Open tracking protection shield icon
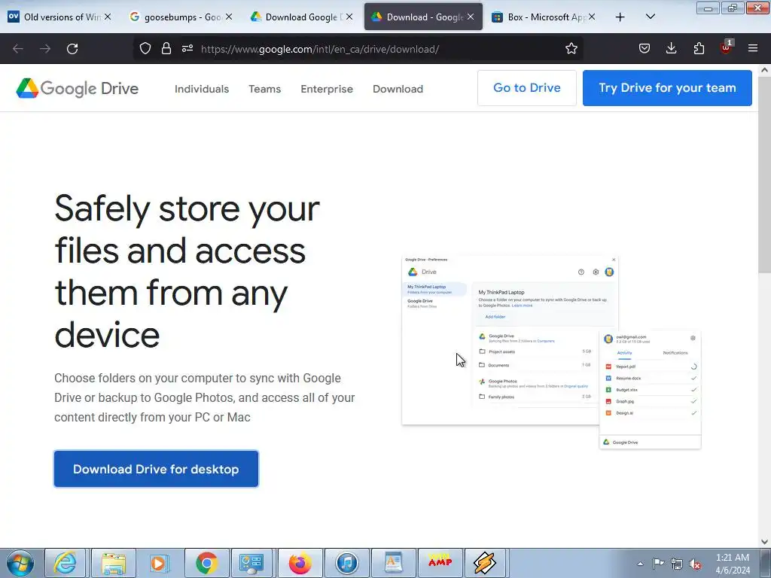 pyautogui.click(x=145, y=48)
